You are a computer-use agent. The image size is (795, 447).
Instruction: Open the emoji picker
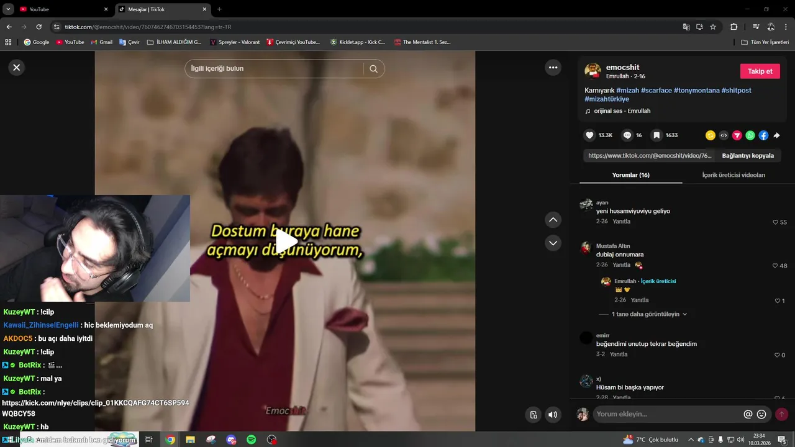[761, 414]
